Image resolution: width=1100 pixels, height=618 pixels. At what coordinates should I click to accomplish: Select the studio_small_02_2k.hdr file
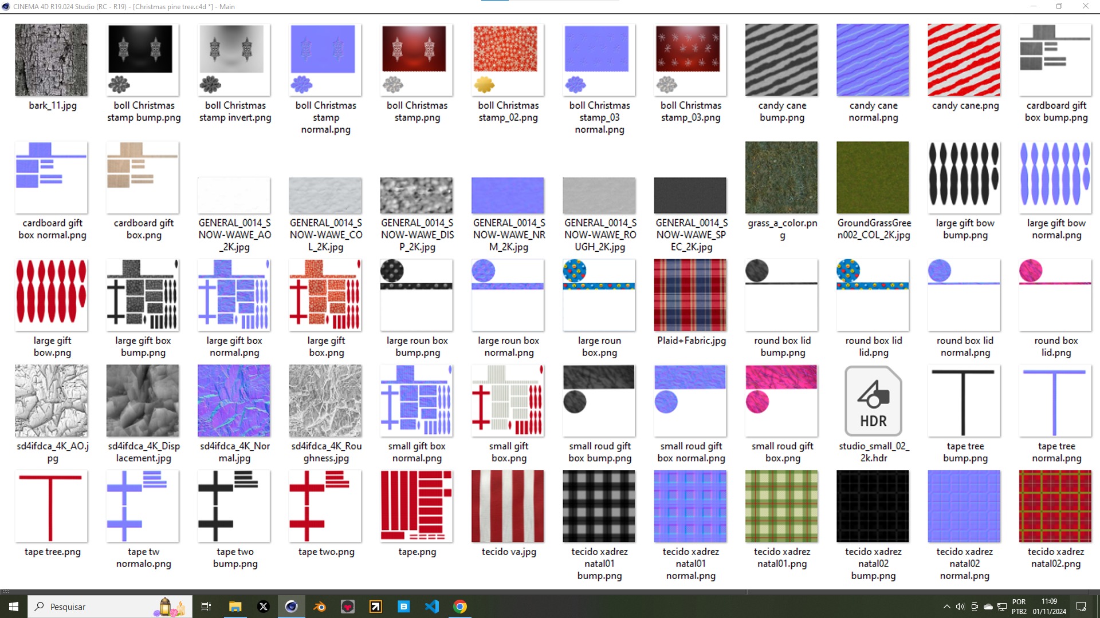[873, 402]
